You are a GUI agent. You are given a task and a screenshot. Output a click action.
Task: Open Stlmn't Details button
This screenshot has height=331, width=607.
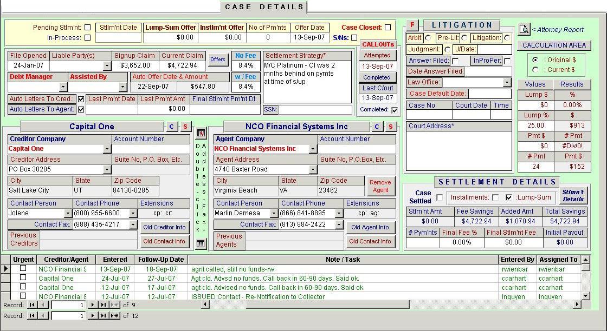[573, 195]
